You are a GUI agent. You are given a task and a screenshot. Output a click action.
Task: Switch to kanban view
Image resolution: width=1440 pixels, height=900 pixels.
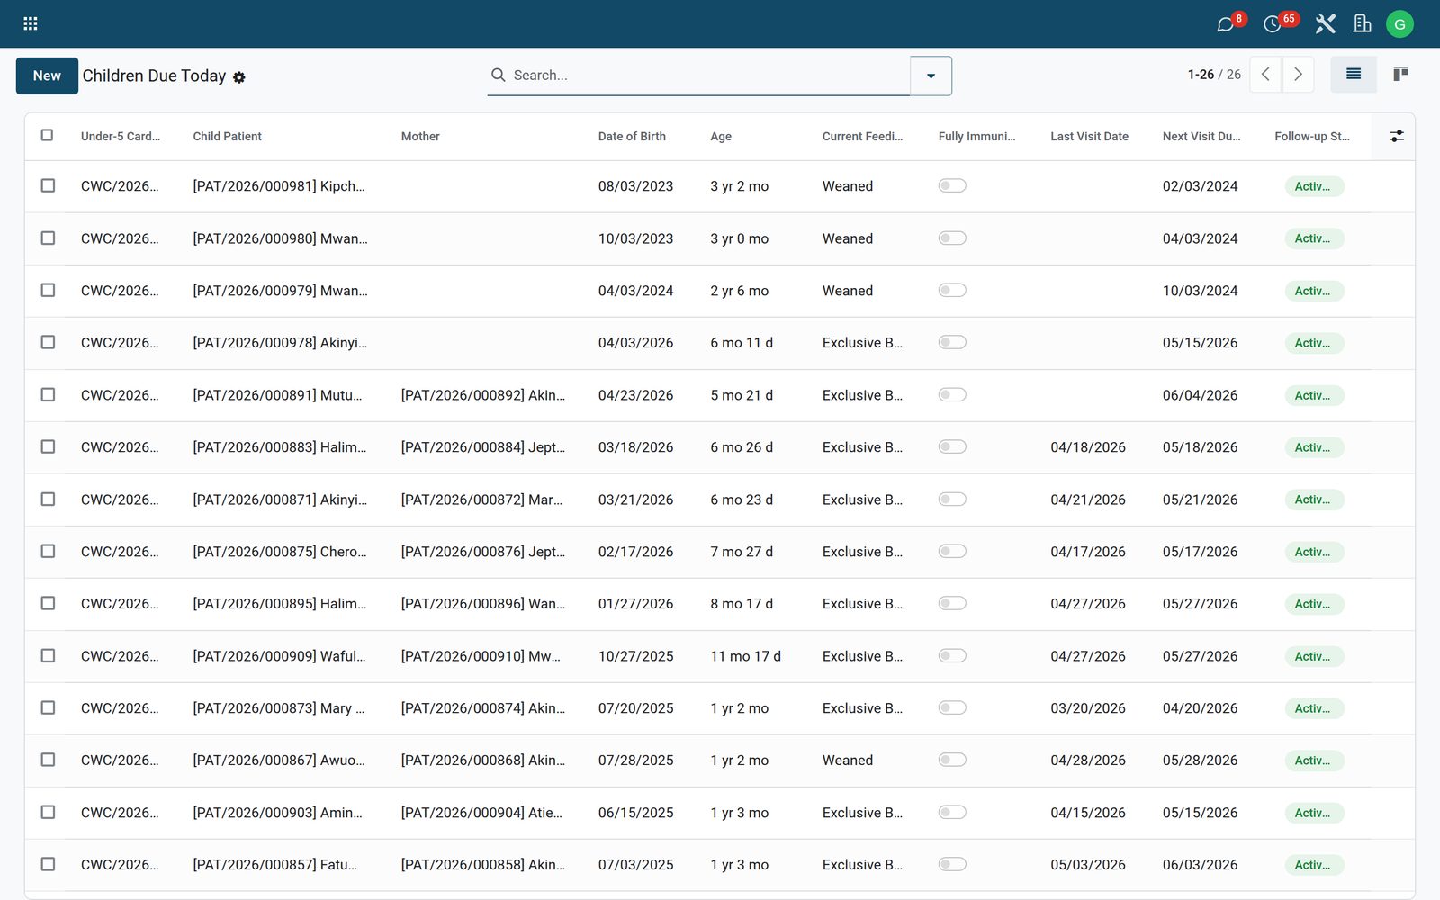coord(1400,75)
